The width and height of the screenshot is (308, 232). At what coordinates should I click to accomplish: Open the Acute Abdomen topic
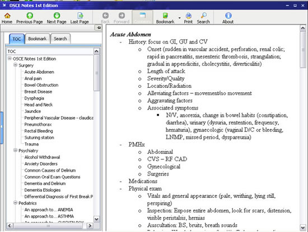pos(39,72)
